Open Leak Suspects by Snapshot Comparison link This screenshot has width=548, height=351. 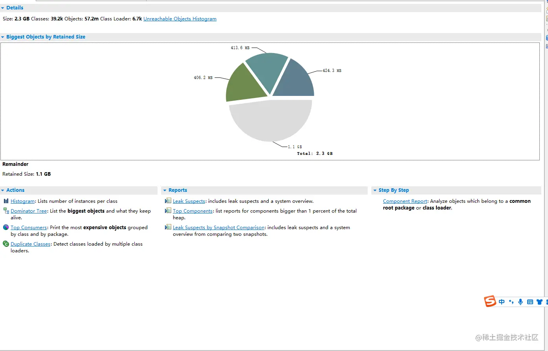point(219,227)
